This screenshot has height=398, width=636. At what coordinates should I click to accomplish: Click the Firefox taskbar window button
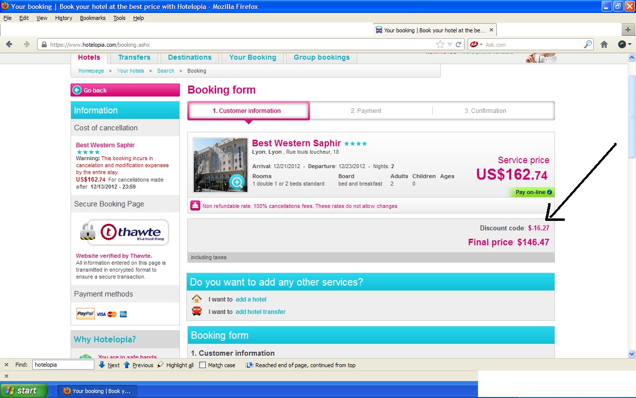[x=97, y=391]
